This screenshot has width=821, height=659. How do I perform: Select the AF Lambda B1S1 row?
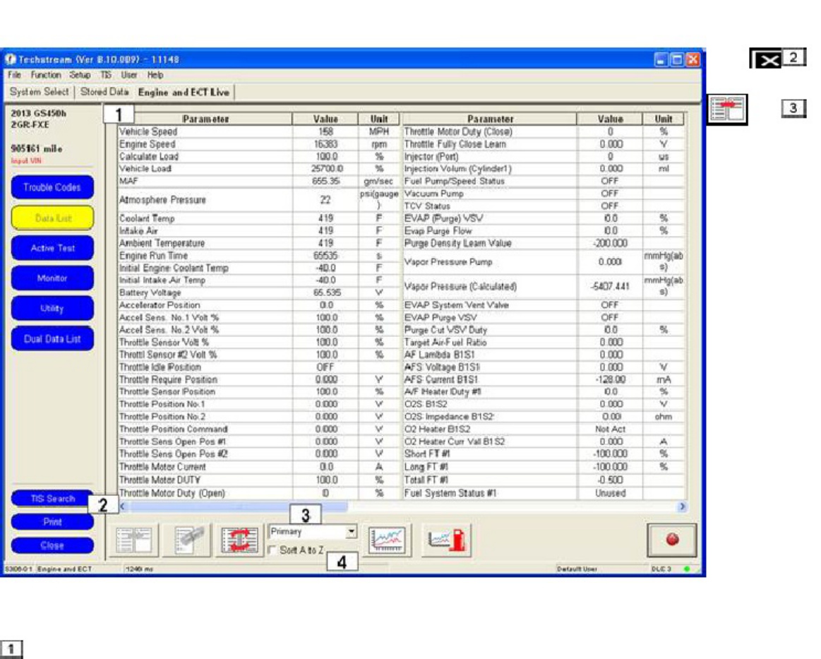click(x=543, y=355)
